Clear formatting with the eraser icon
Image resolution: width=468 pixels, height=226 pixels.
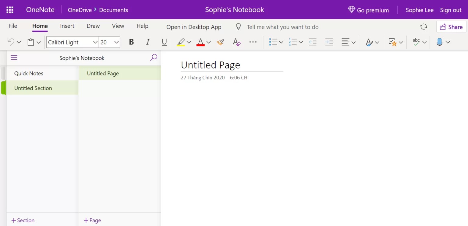(237, 42)
